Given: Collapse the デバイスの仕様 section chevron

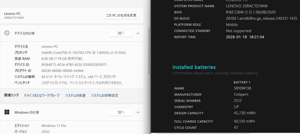Looking at the screenshot, I should (x=138, y=33).
